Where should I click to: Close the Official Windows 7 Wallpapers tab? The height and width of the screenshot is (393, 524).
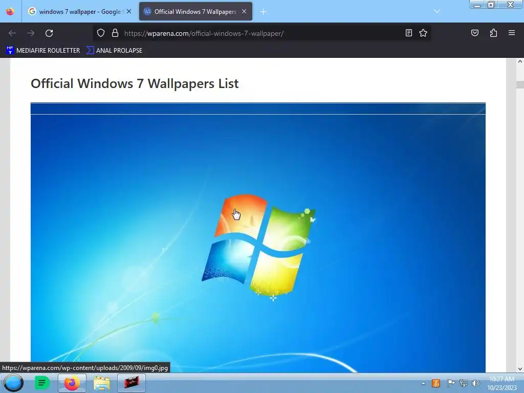pos(244,11)
